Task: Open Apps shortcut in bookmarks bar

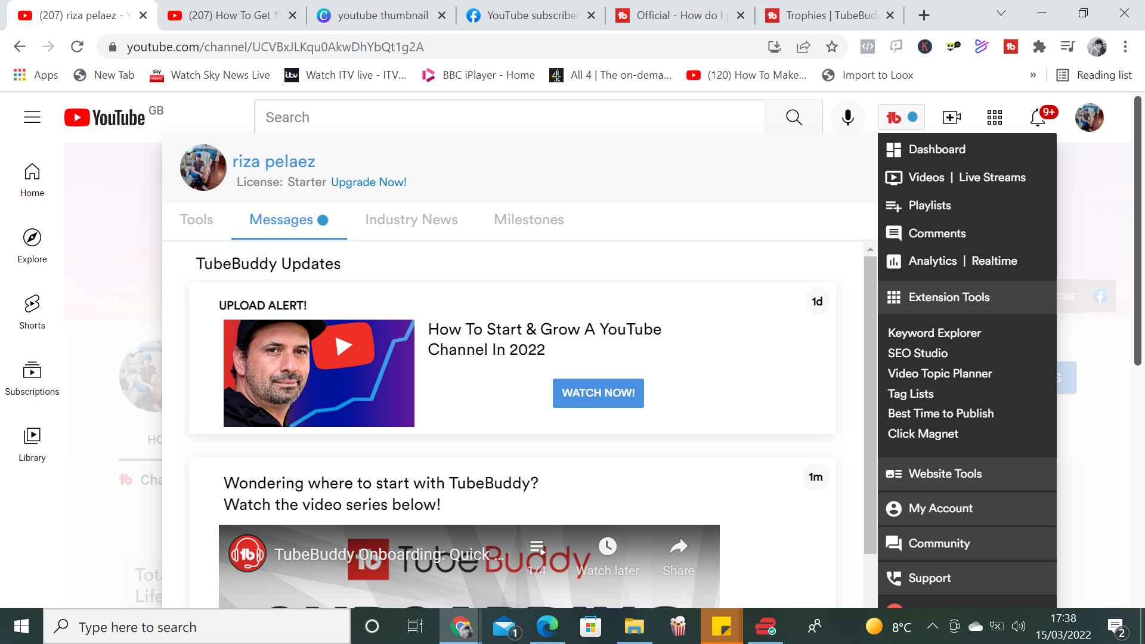Action: click(x=36, y=75)
